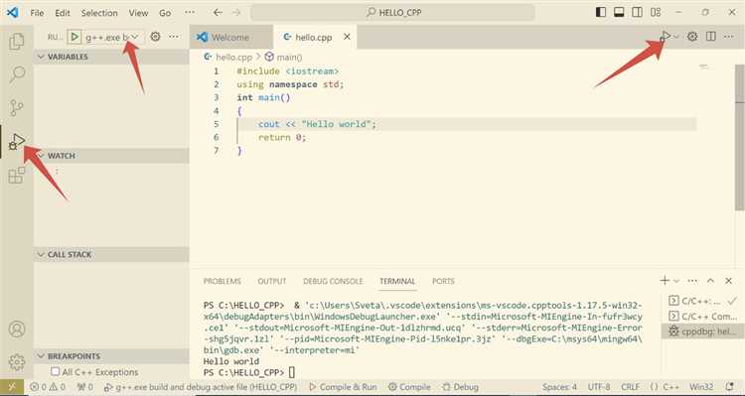745x396 pixels.
Task: Open the Selection menu
Action: [x=98, y=13]
